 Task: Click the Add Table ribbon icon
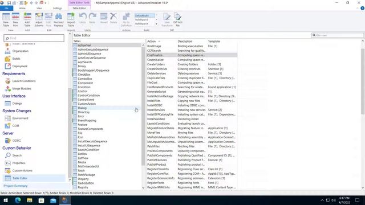pos(27,19)
